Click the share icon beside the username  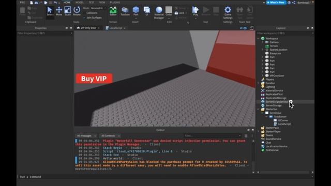click(x=294, y=3)
